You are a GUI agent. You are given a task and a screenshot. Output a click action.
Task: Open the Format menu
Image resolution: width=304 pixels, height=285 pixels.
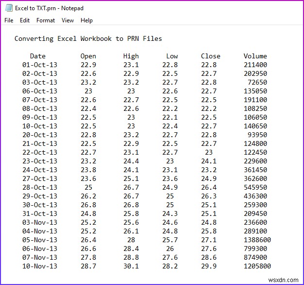46,20
